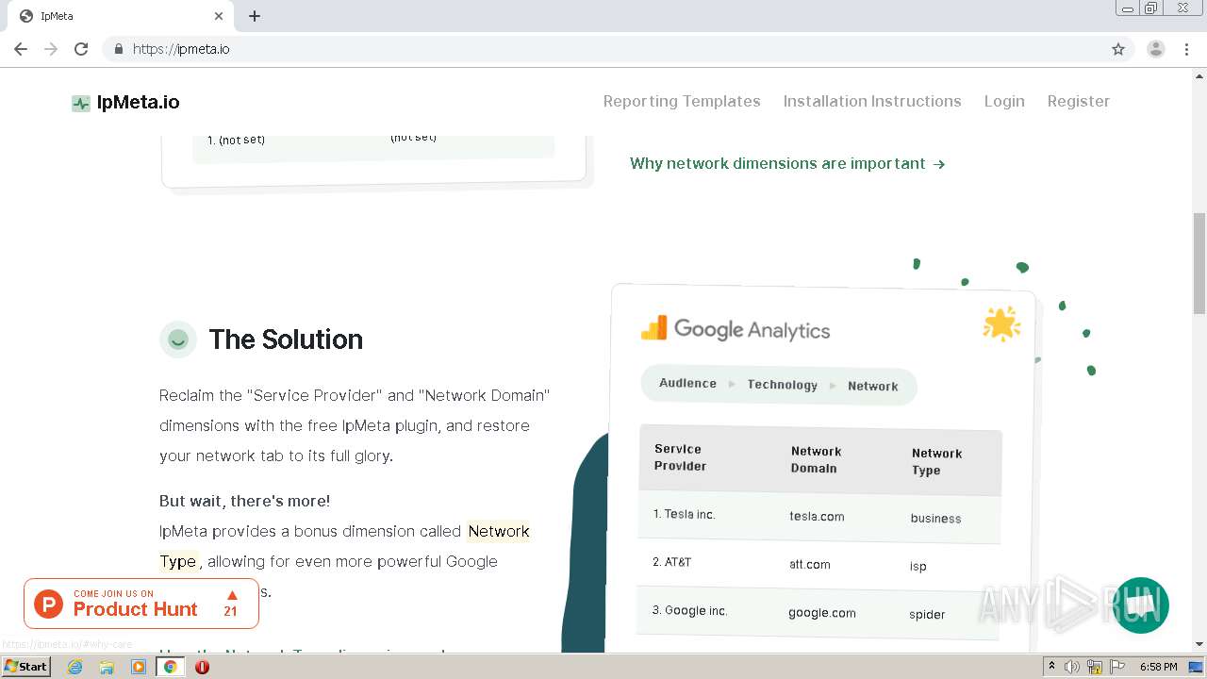Image resolution: width=1207 pixels, height=679 pixels.
Task: Click the '3. Google inc.' table cell
Action: (x=689, y=610)
